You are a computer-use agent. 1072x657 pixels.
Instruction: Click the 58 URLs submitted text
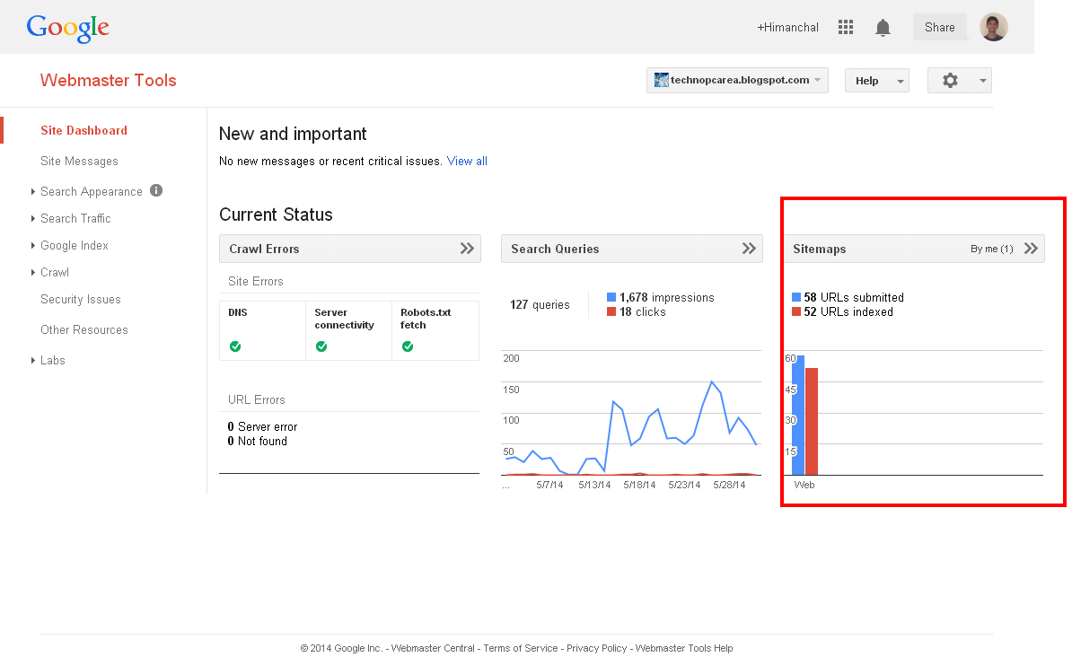(x=854, y=297)
